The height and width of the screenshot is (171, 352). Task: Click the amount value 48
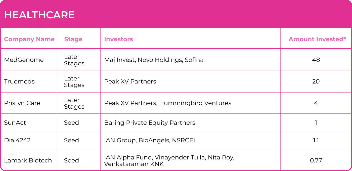[x=316, y=60]
